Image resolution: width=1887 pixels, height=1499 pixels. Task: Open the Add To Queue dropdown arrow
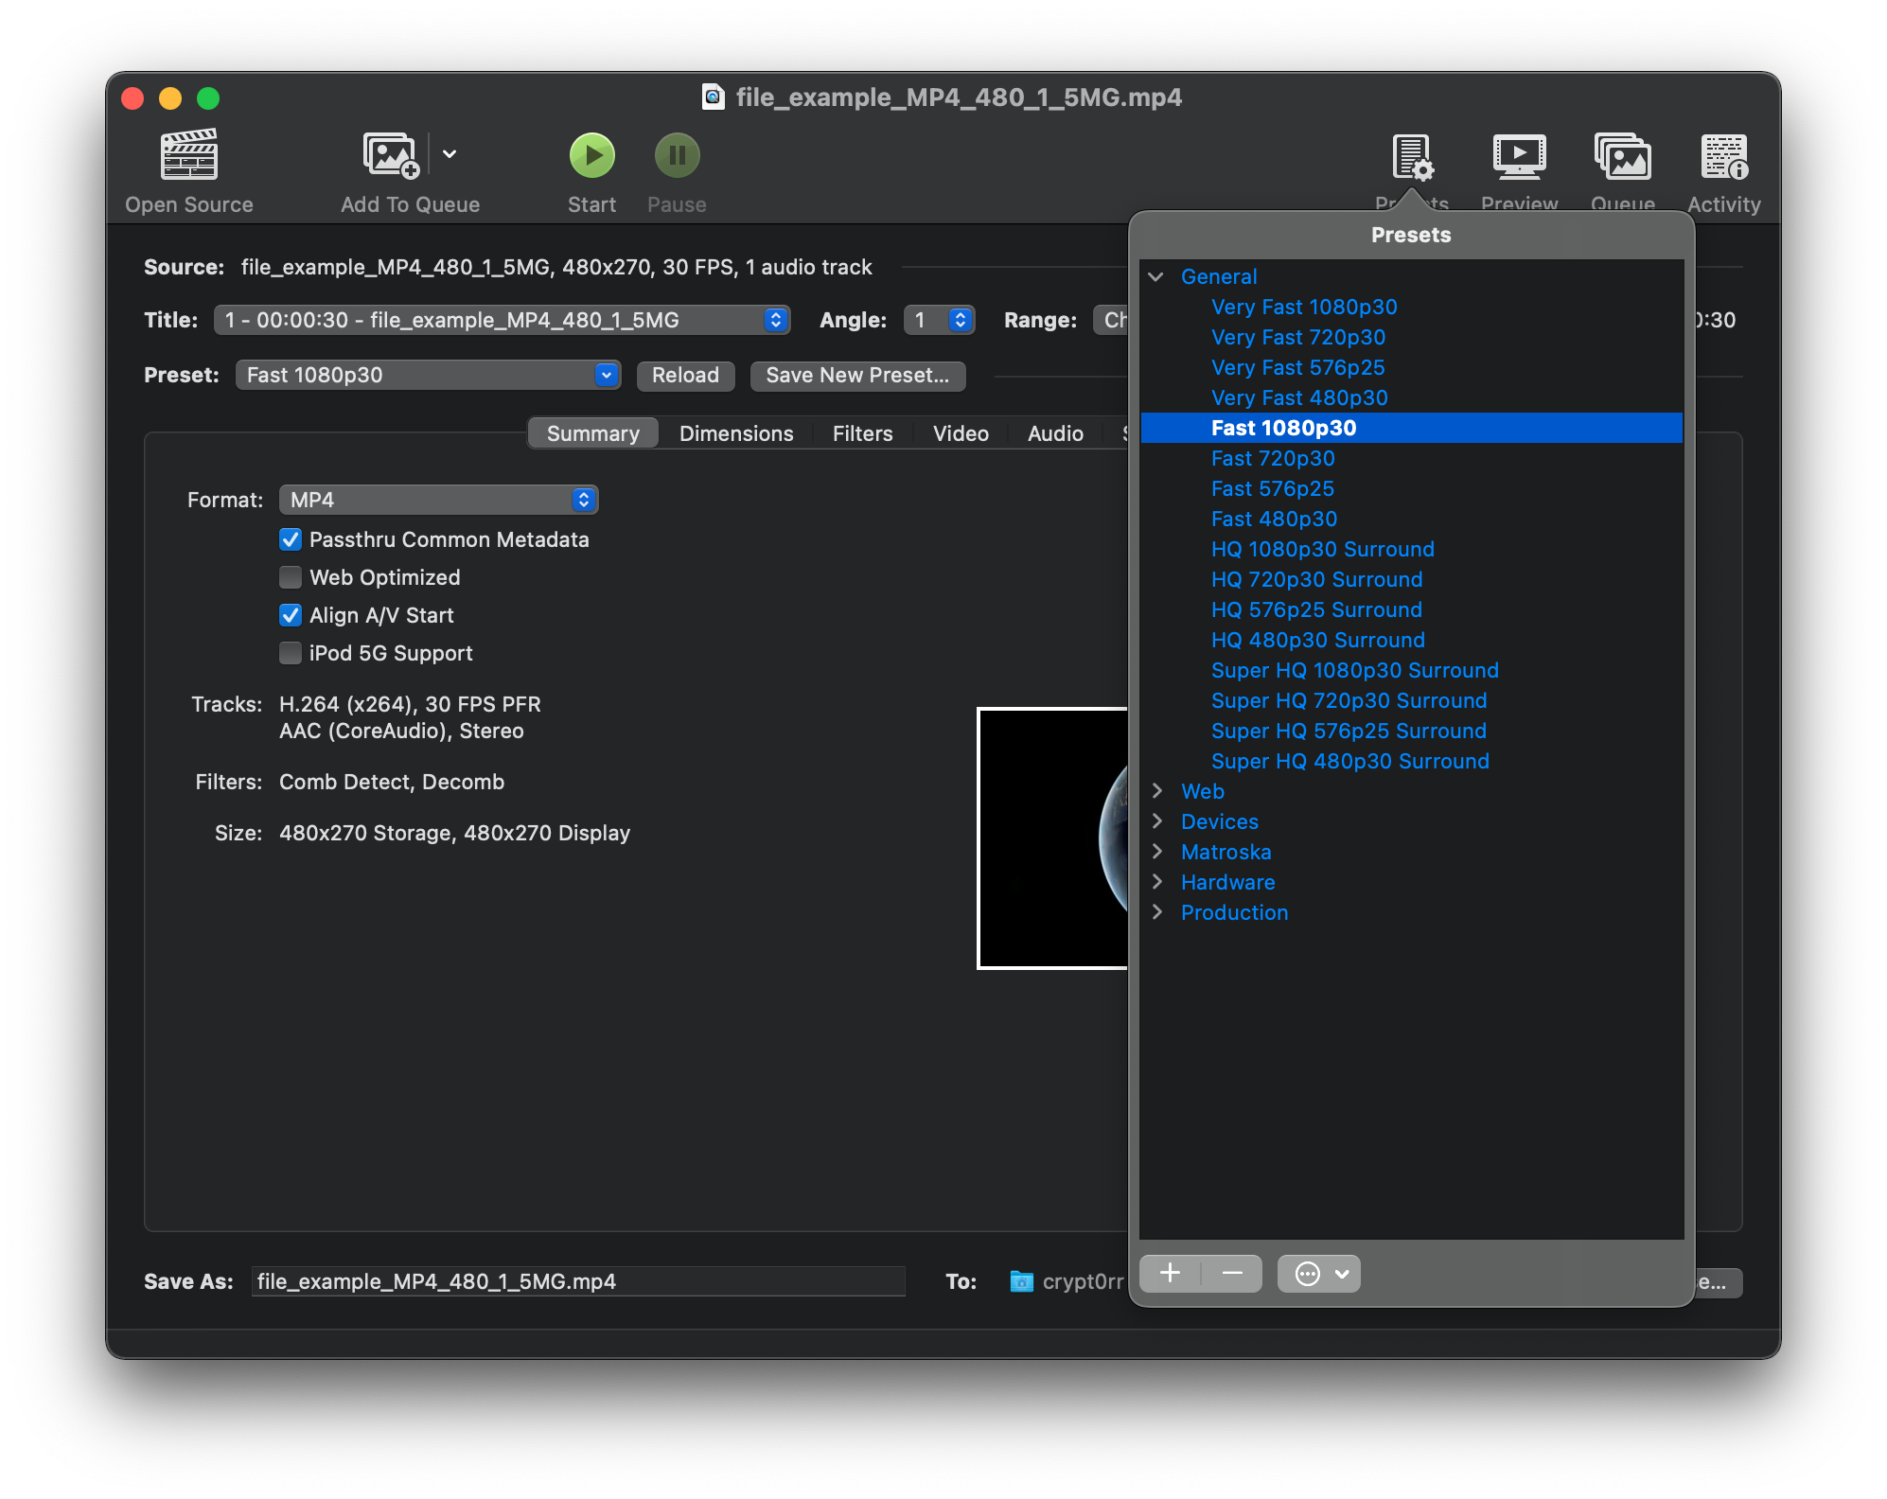[x=450, y=154]
